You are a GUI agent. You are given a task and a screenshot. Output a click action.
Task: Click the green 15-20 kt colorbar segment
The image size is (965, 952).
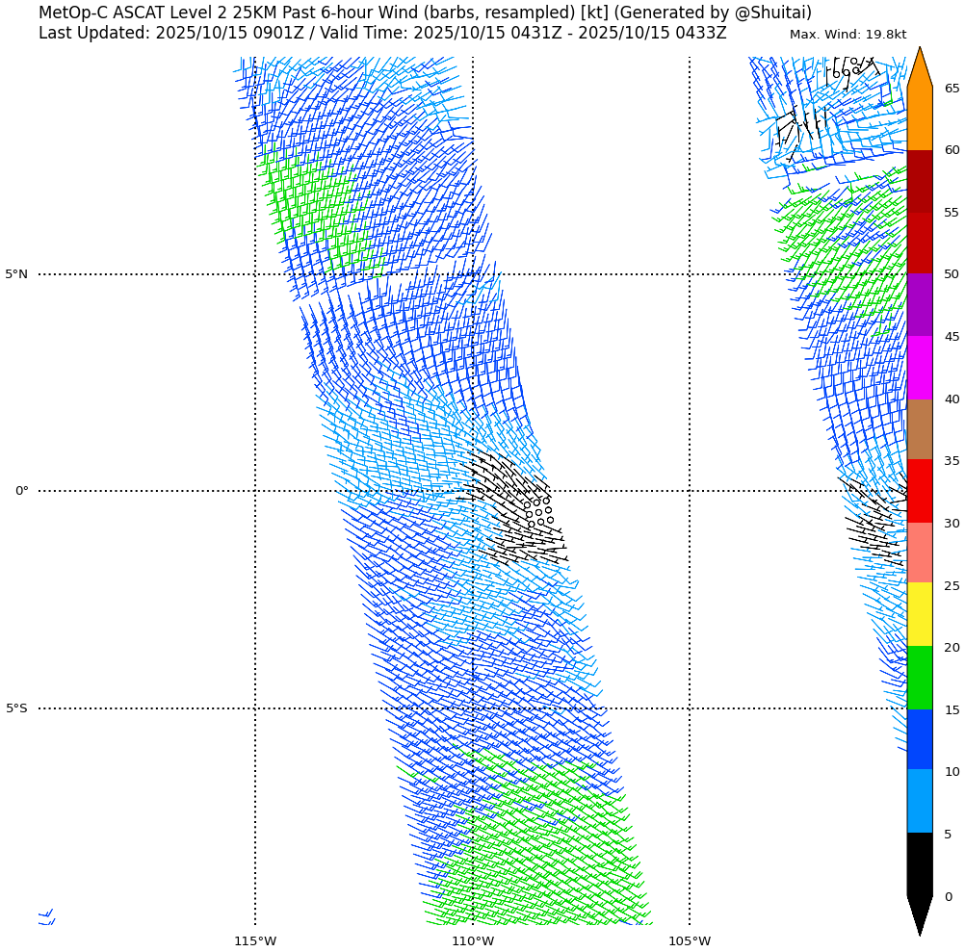pyautogui.click(x=919, y=678)
